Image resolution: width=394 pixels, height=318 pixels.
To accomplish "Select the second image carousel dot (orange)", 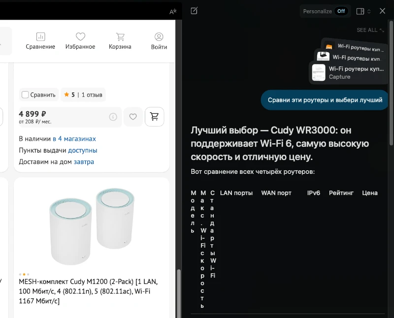I will click(x=24, y=274).
